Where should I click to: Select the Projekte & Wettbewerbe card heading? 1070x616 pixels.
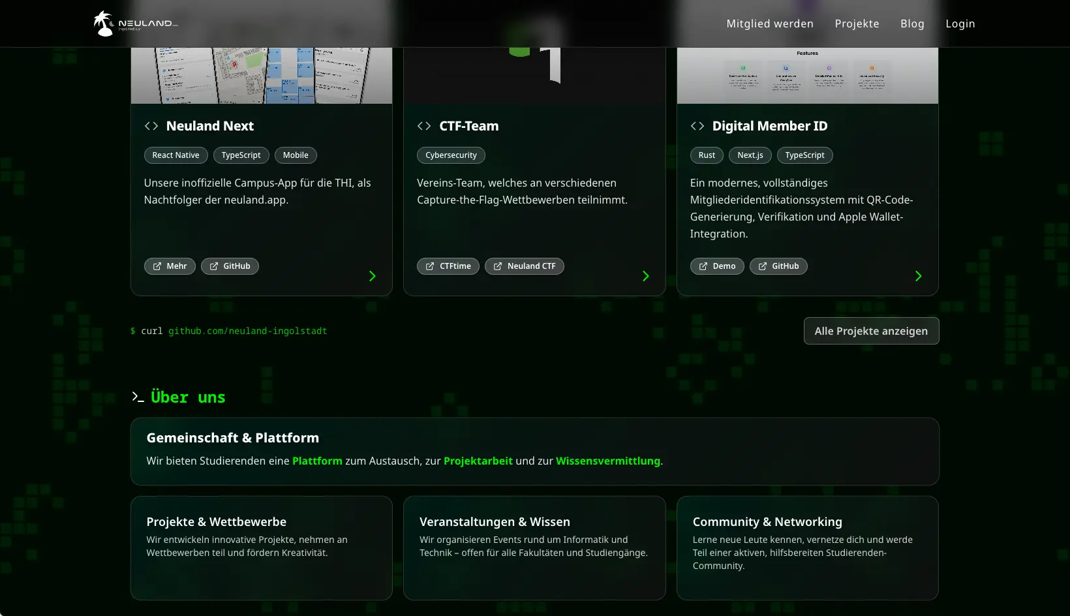217,522
